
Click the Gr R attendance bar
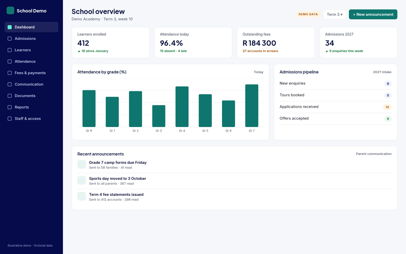(89, 108)
